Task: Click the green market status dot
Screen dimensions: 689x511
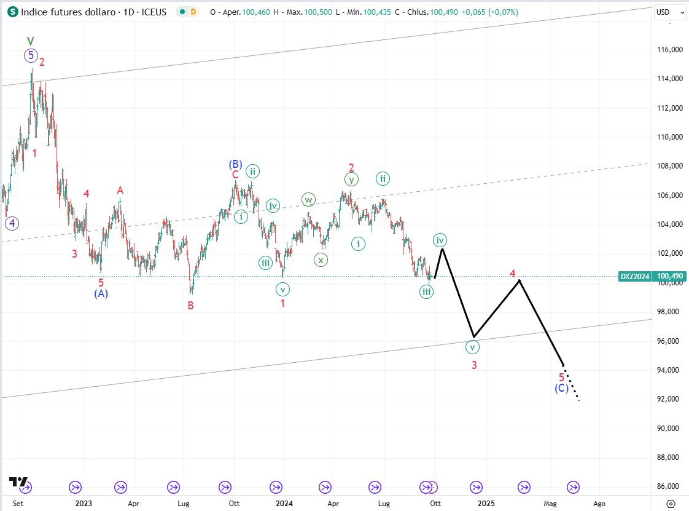Action: coord(181,12)
